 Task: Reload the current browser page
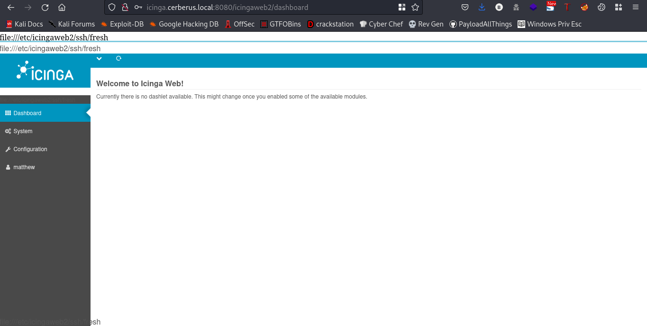[x=45, y=8]
